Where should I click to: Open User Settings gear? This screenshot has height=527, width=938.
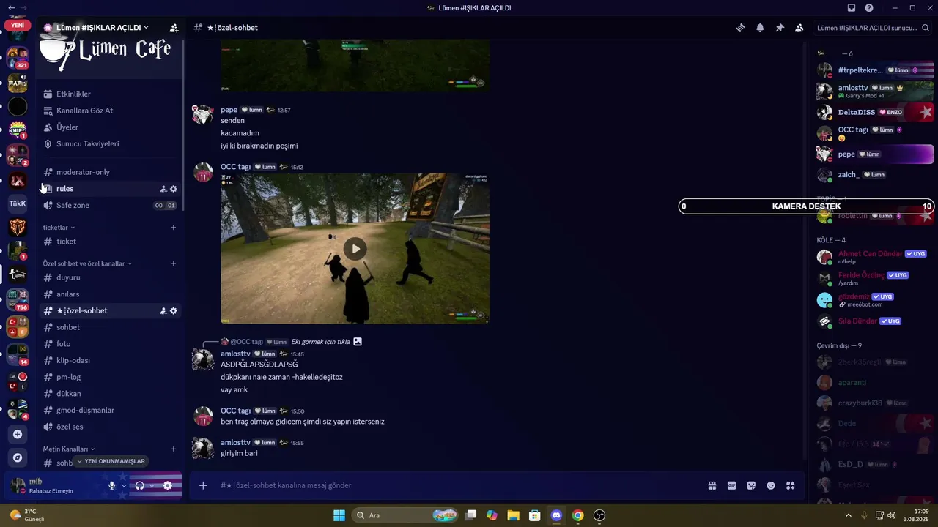point(168,485)
